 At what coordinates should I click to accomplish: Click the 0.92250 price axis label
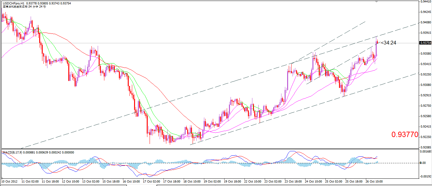pyautogui.click(x=425, y=137)
